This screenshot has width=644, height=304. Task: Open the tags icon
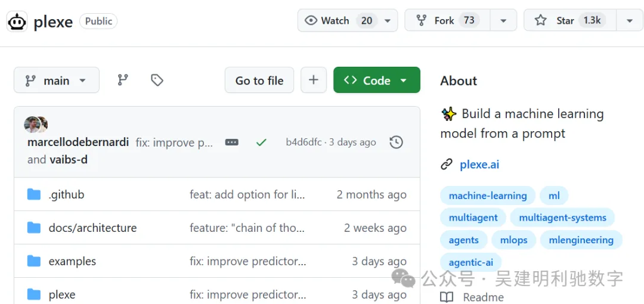pyautogui.click(x=157, y=80)
